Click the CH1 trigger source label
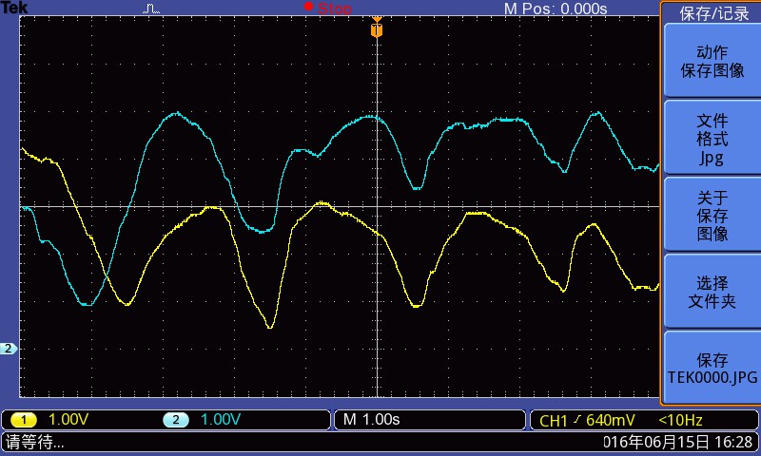Viewport: 761px width, 456px height. 553,420
